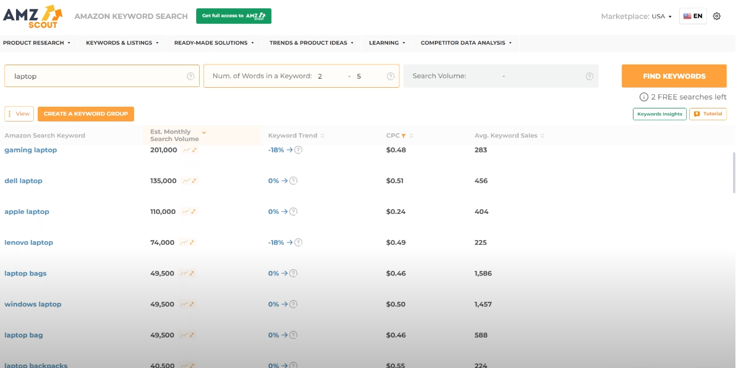Open EN language selector
This screenshot has width=739, height=368.
coord(693,16)
